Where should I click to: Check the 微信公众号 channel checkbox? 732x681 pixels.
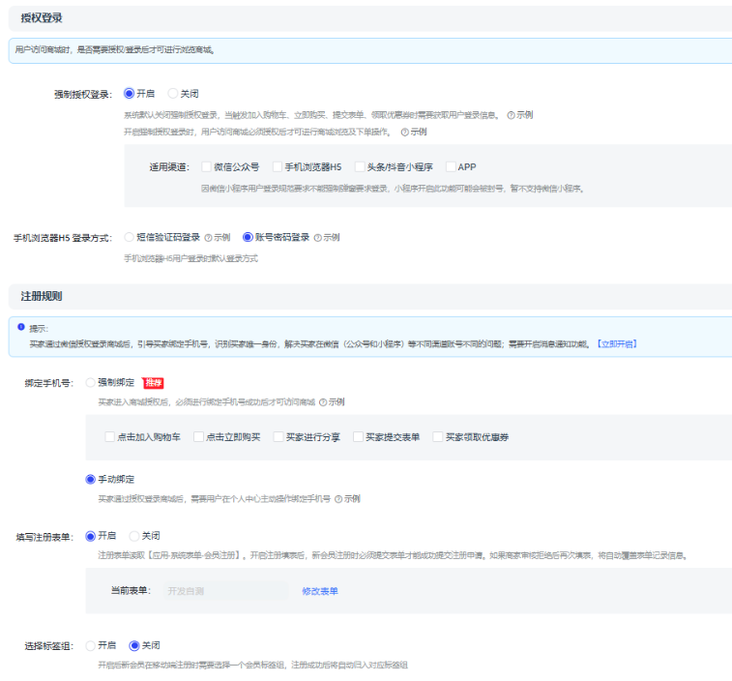pos(206,167)
